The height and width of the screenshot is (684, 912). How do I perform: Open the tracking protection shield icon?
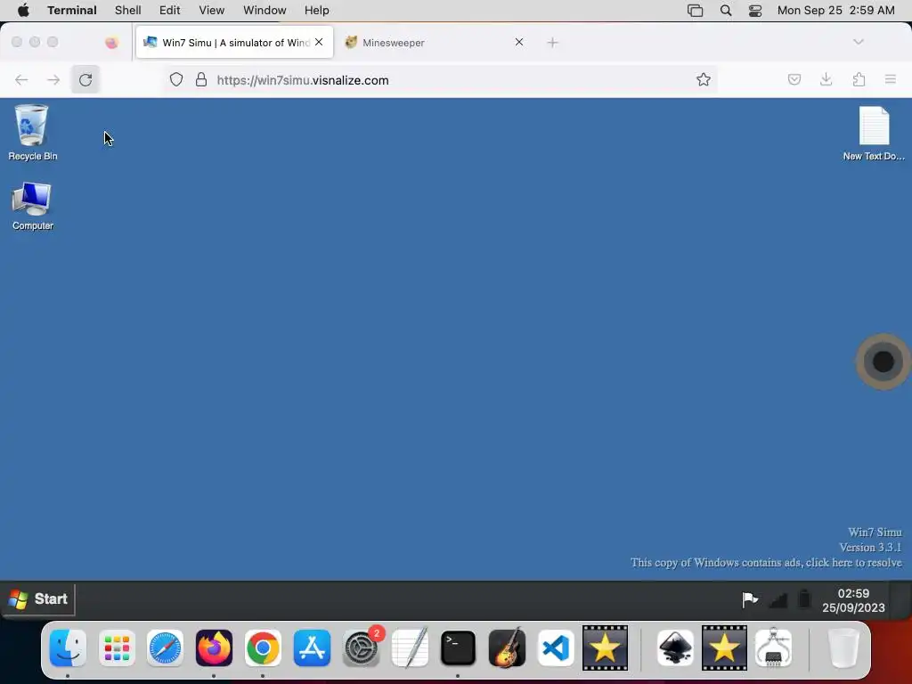coord(176,79)
